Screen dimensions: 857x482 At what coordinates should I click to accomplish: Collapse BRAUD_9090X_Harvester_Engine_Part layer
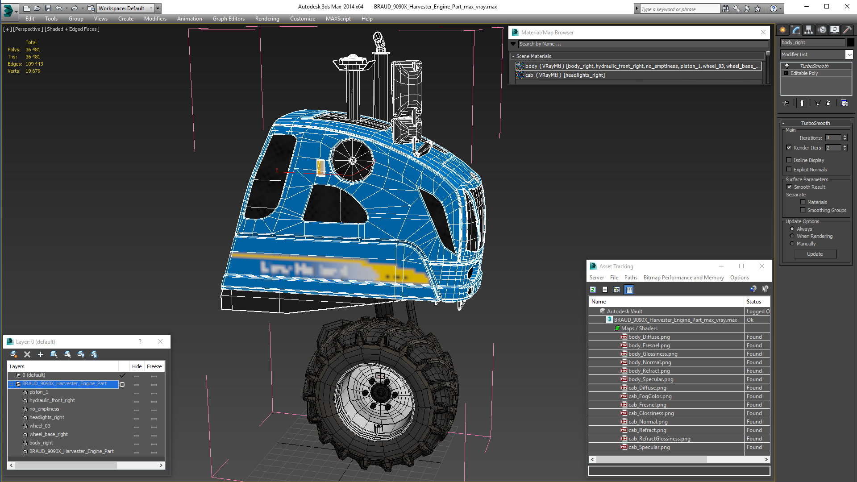[x=12, y=384]
